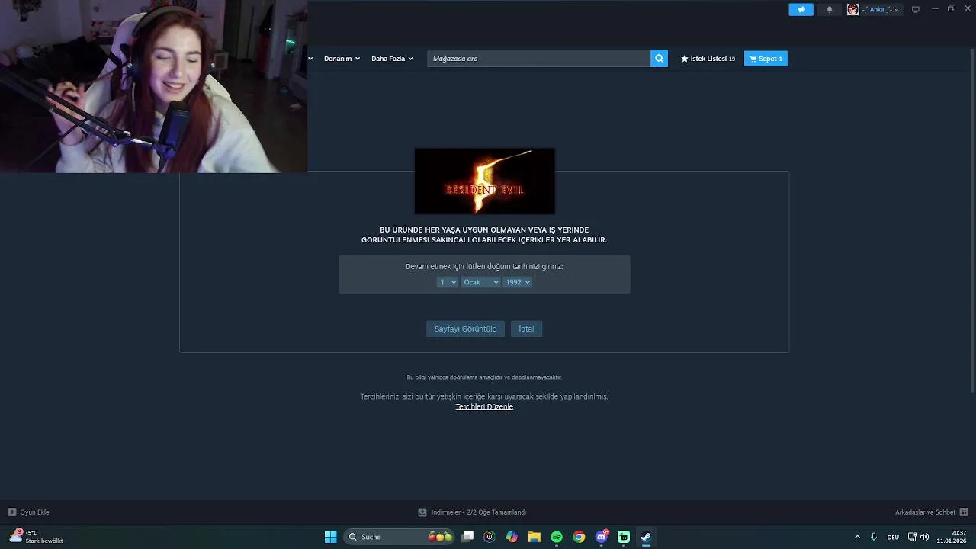The height and width of the screenshot is (549, 976).
Task: Click the Steam announcements megaphone button
Action: [x=801, y=10]
